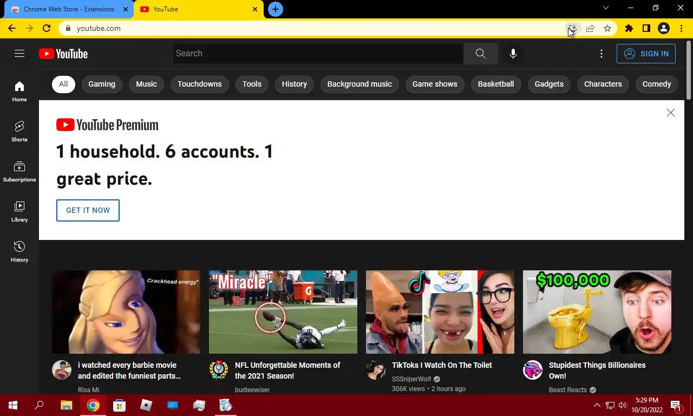
Task: Open 'Stupidest Things Billionaires Own!' title
Action: (597, 370)
